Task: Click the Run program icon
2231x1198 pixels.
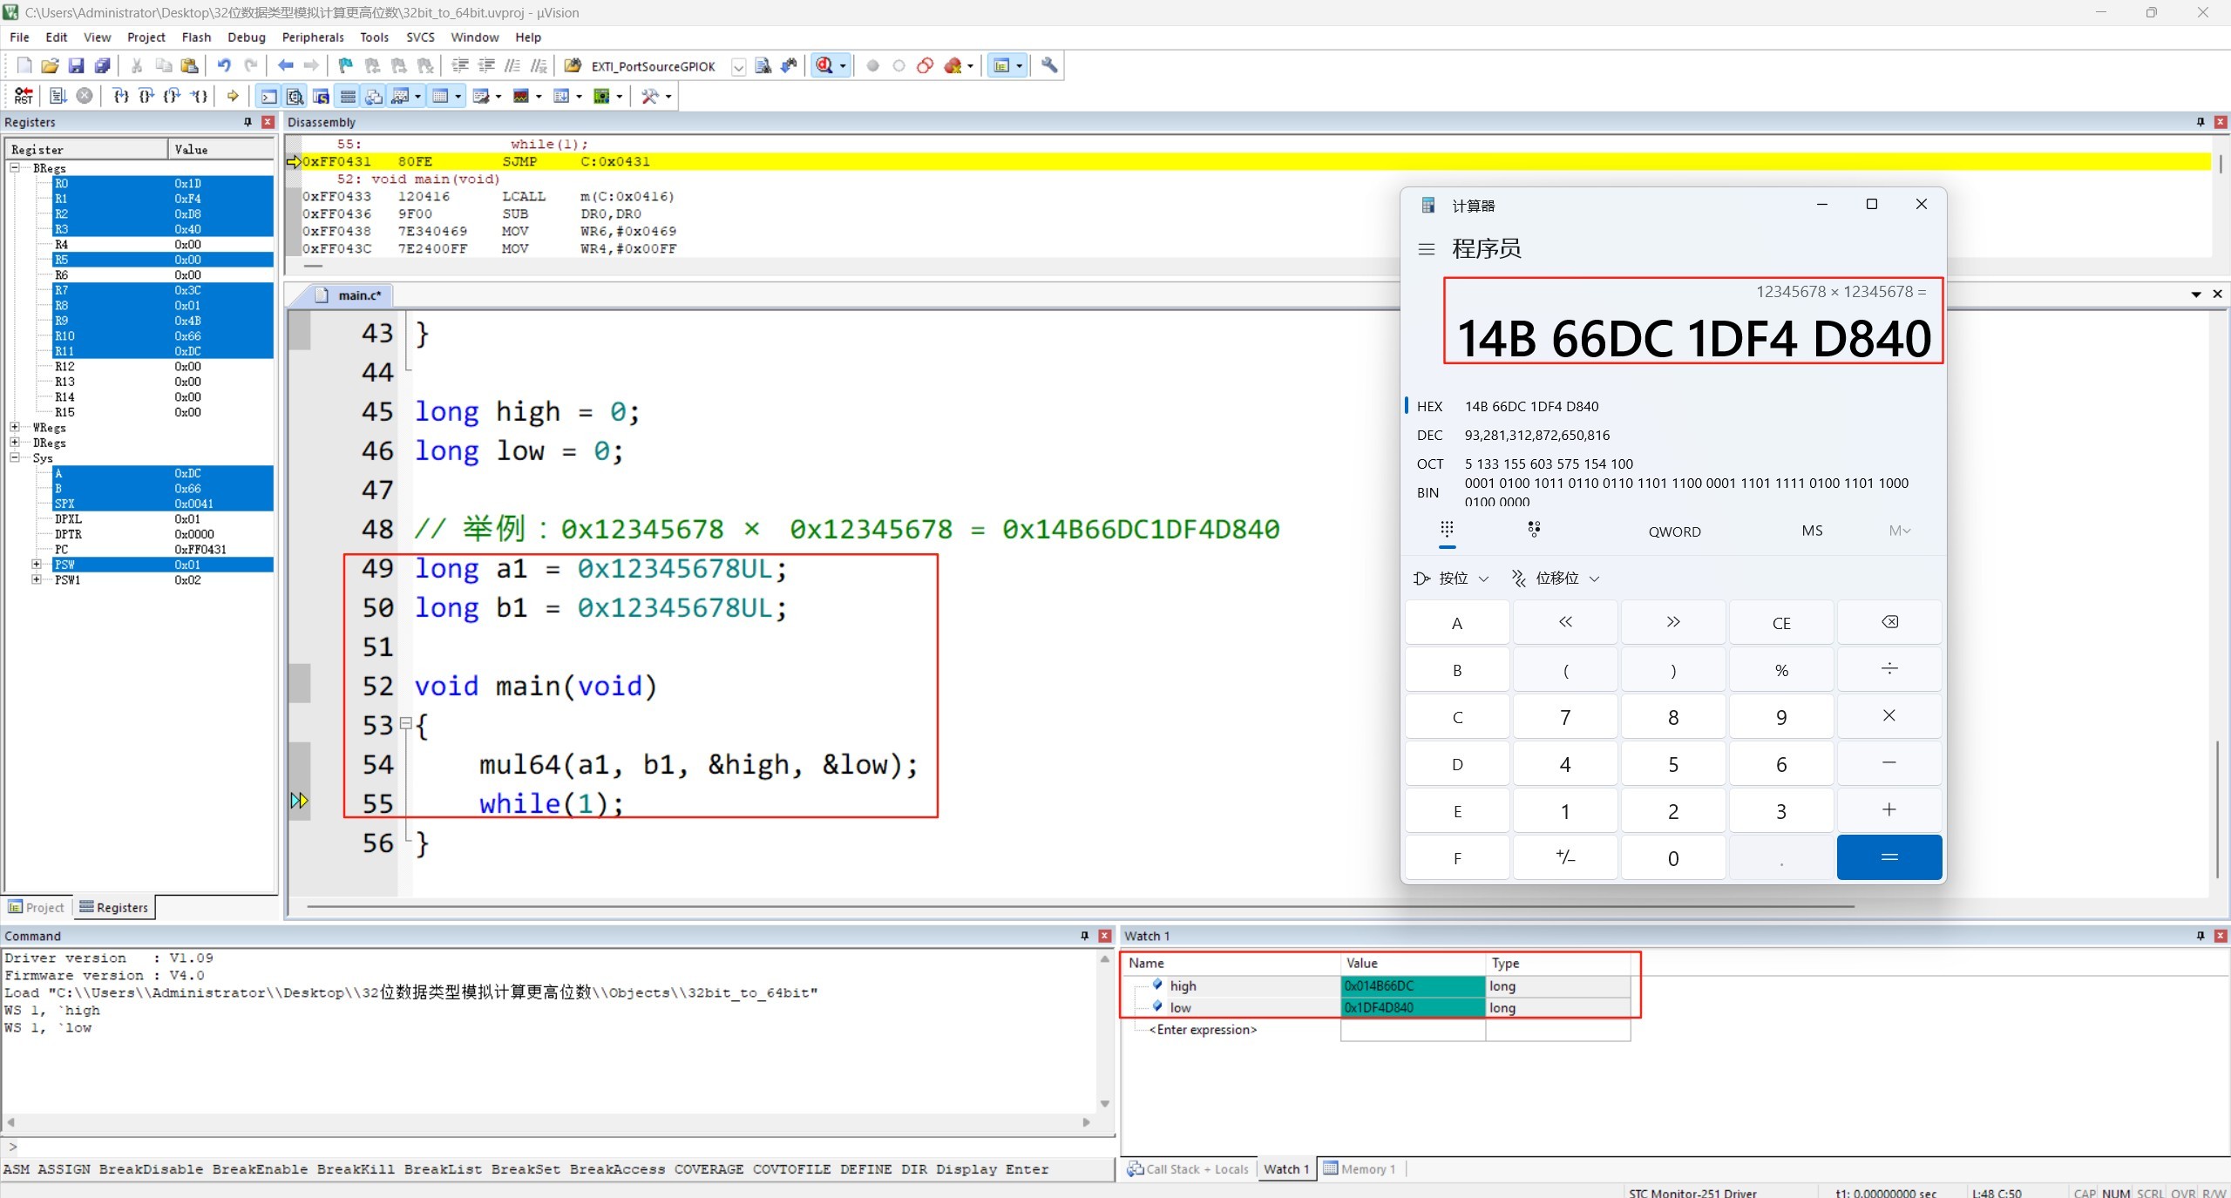Action: tap(58, 96)
